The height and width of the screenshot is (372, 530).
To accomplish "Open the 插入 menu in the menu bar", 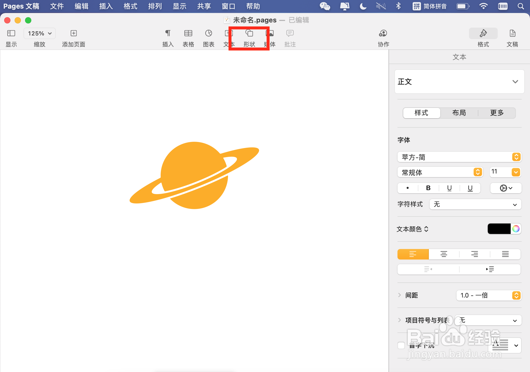I will (106, 6).
